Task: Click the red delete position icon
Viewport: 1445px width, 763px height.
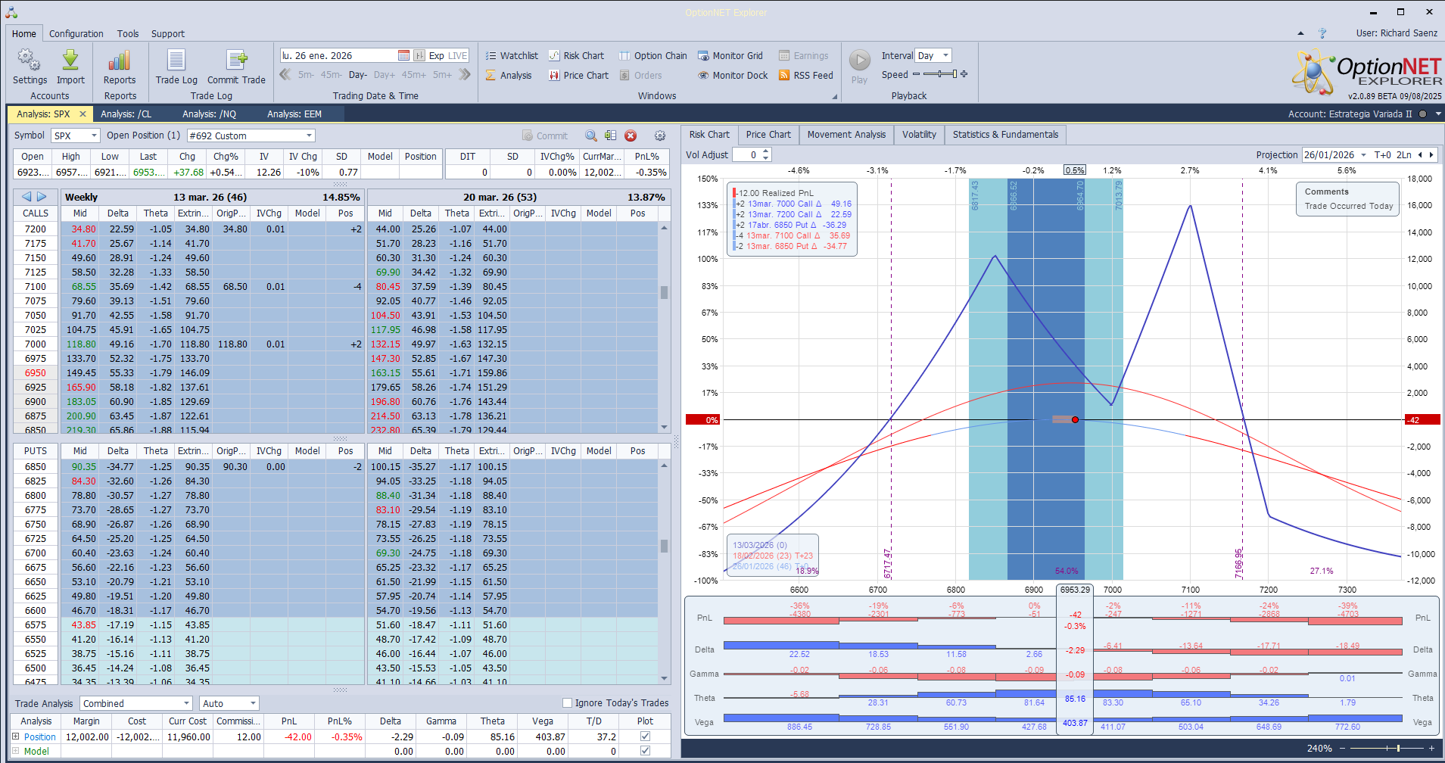Action: point(631,135)
